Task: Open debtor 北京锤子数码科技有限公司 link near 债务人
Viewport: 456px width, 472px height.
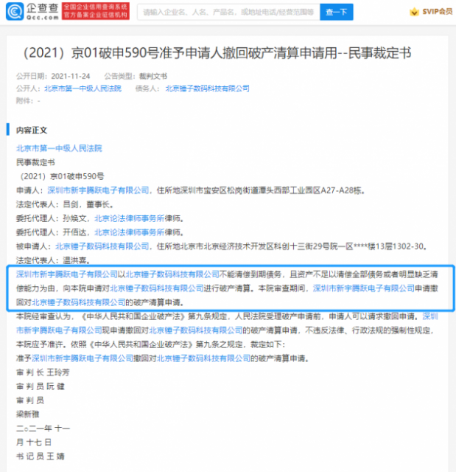Action: pyautogui.click(x=207, y=88)
